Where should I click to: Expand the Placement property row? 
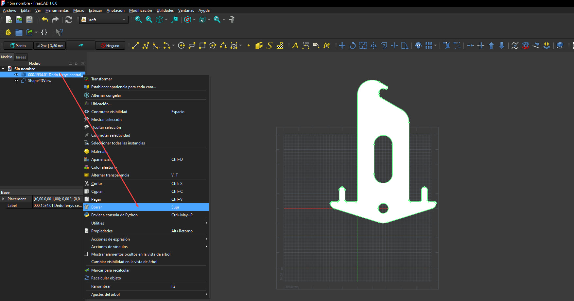pyautogui.click(x=3, y=199)
